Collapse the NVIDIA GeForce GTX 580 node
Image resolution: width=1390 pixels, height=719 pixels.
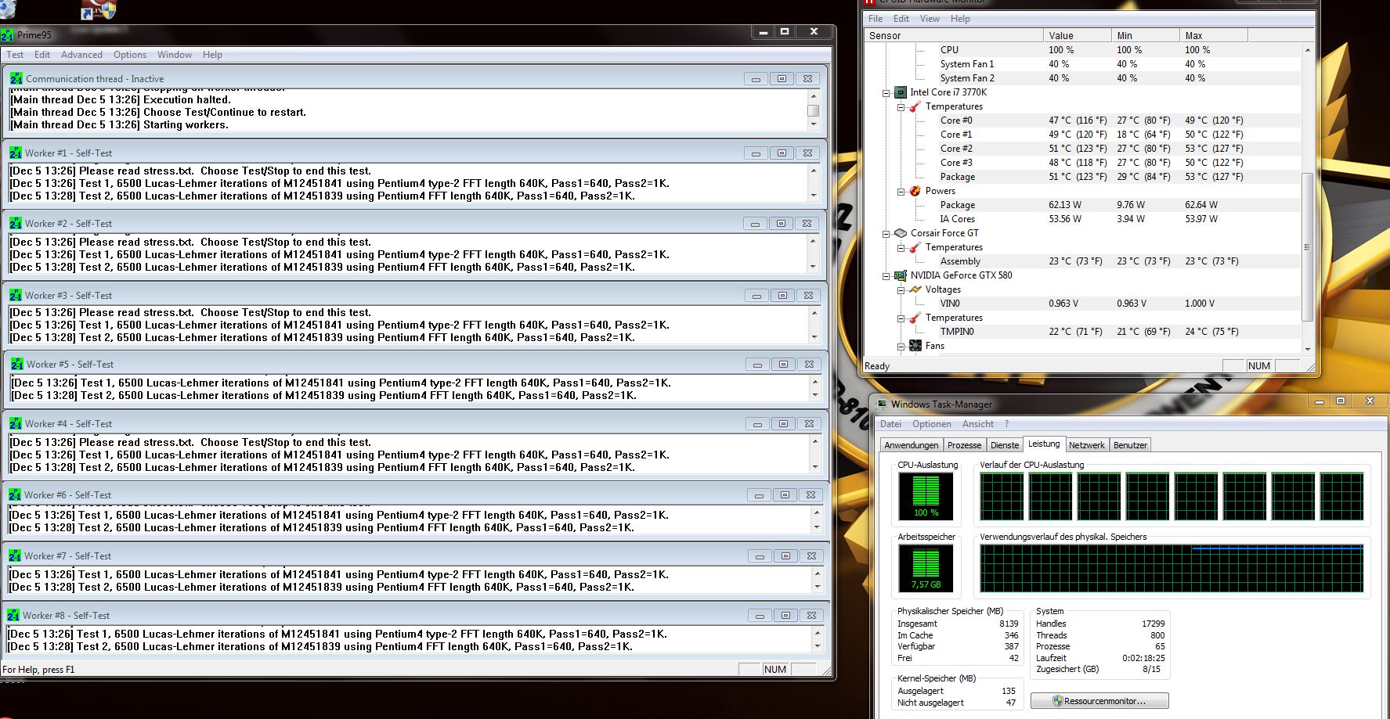886,276
